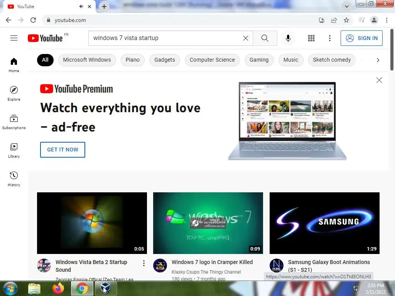Go to Home in sidebar
This screenshot has height=296, width=395.
[14, 65]
